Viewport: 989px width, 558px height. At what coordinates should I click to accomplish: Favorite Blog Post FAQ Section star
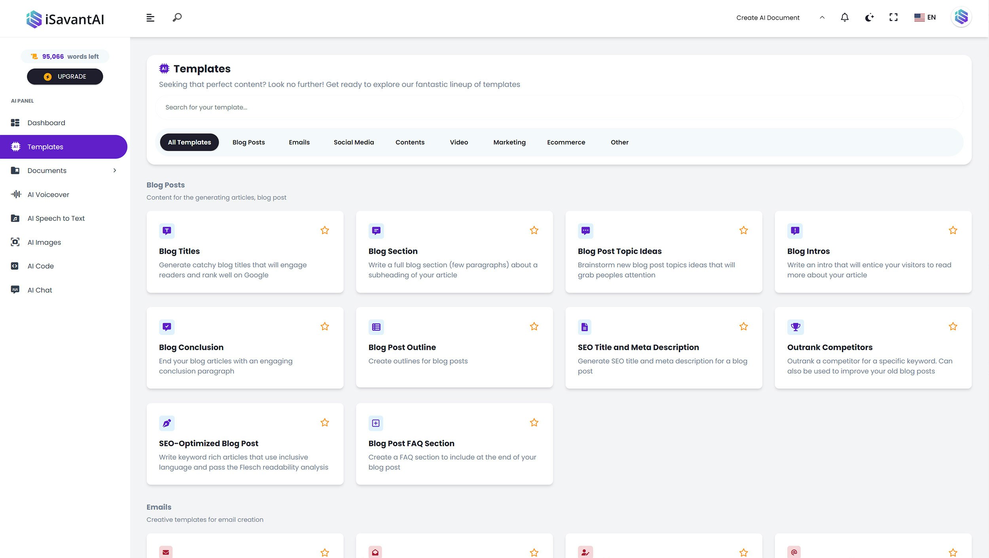click(534, 422)
